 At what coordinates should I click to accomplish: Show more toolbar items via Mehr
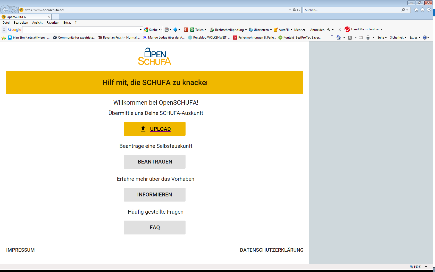pos(300,30)
